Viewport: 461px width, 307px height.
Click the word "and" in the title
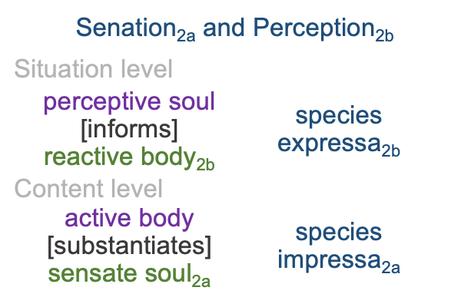click(x=224, y=28)
